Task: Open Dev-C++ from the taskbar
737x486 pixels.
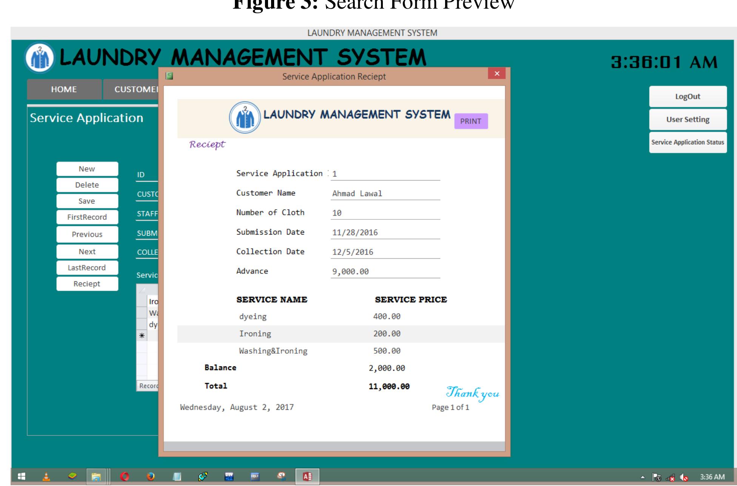Action: coord(228,475)
